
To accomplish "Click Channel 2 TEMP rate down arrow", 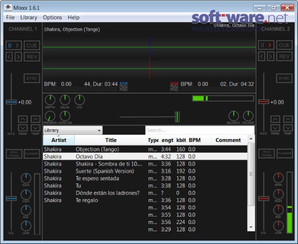I will tap(288, 128).
